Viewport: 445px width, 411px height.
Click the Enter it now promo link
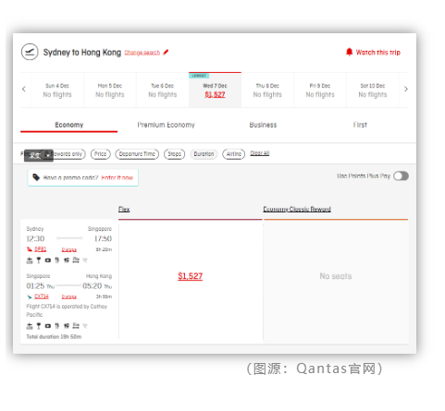117,177
